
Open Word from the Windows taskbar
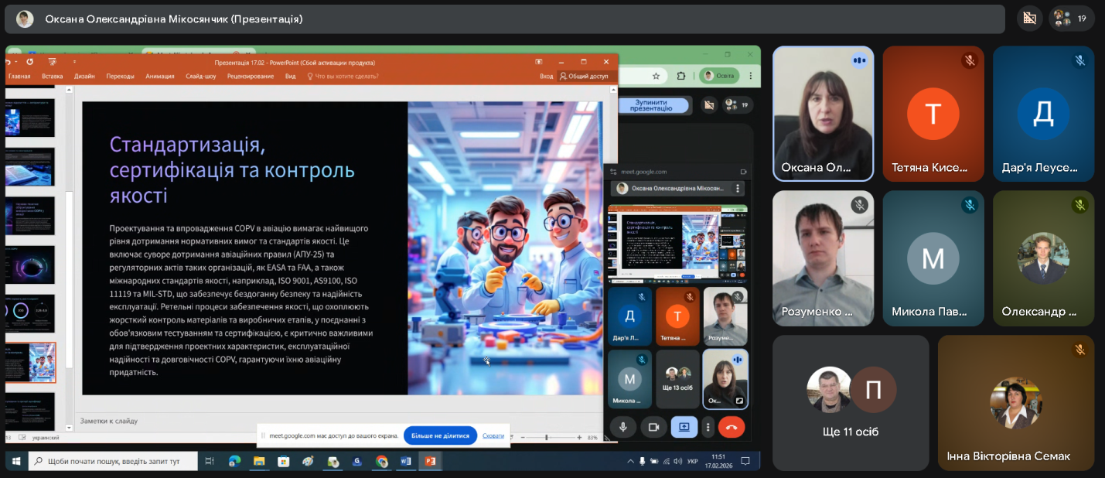click(405, 461)
